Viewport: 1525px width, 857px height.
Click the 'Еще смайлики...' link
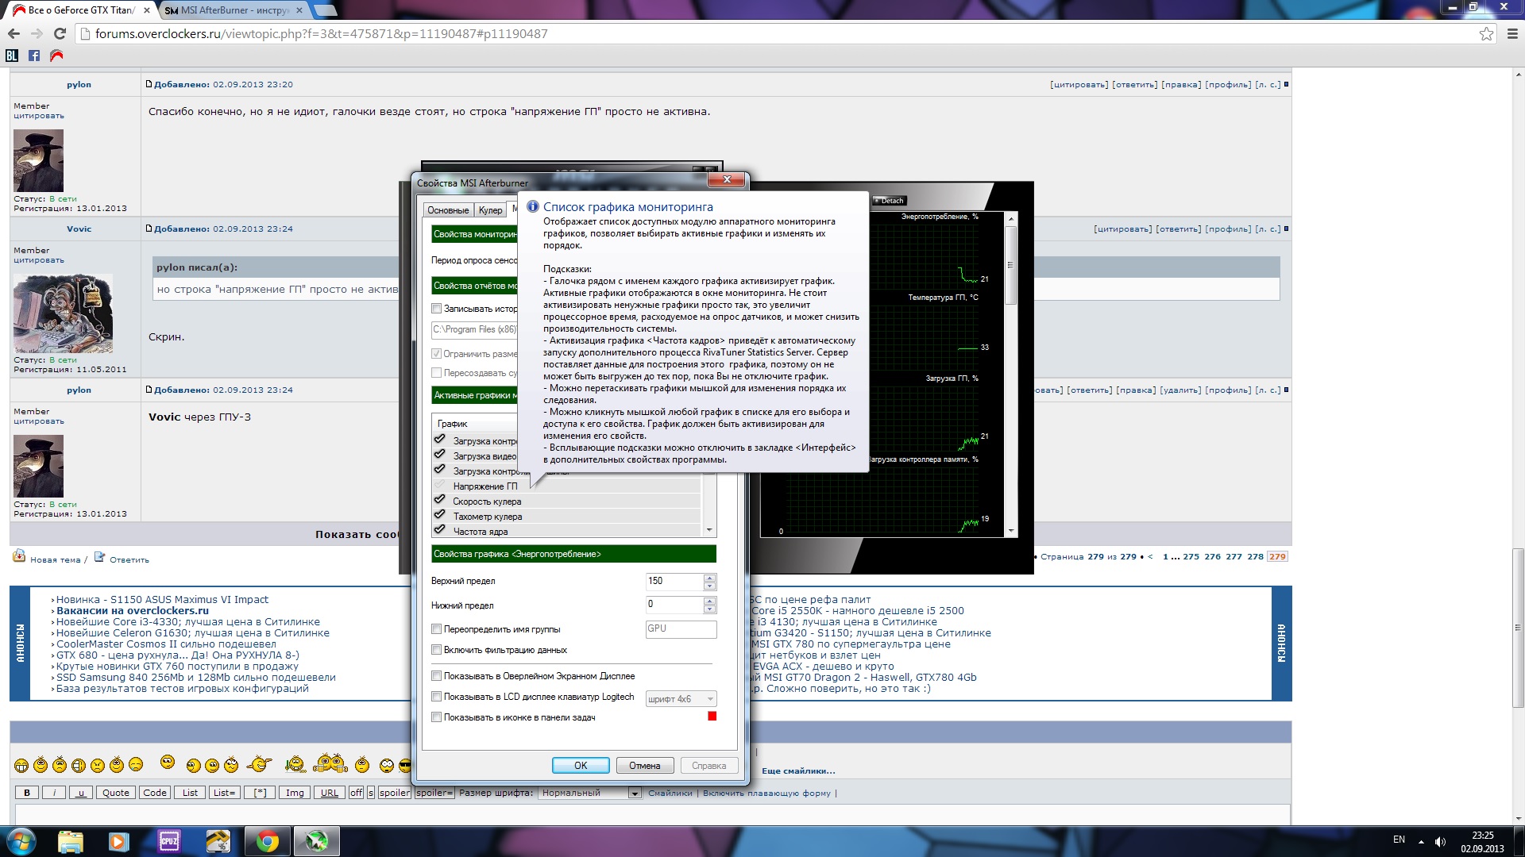[x=797, y=771]
